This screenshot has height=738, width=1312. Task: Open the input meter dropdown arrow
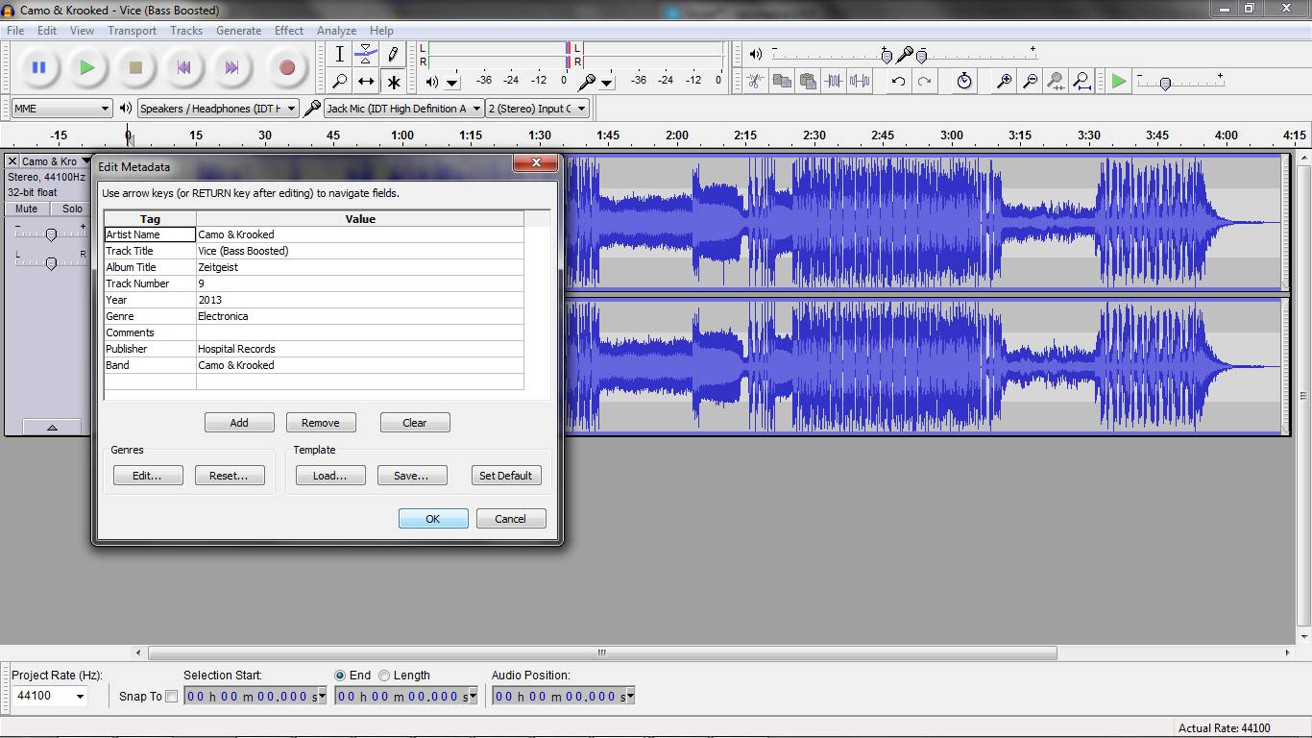point(606,84)
